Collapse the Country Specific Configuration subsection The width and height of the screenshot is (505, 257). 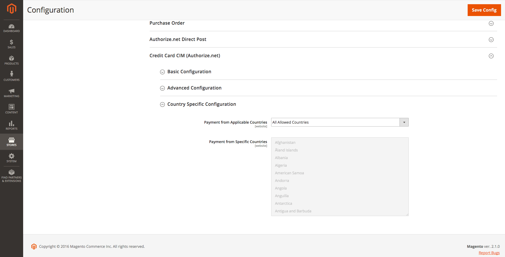point(201,104)
